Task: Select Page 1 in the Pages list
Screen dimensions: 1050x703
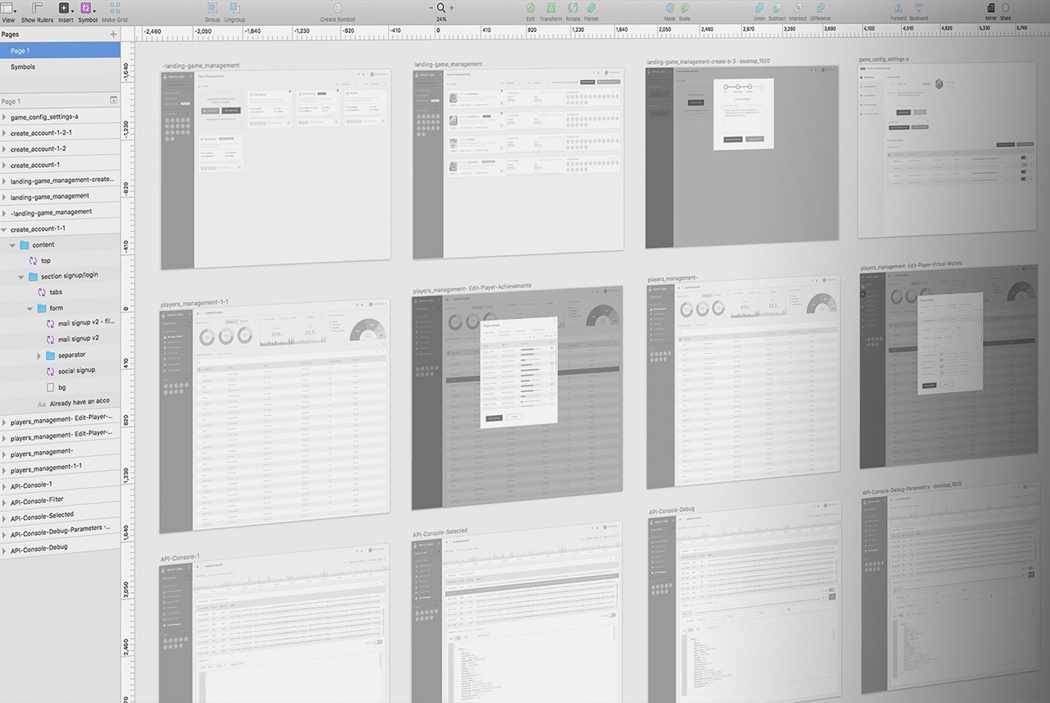Action: [21, 51]
